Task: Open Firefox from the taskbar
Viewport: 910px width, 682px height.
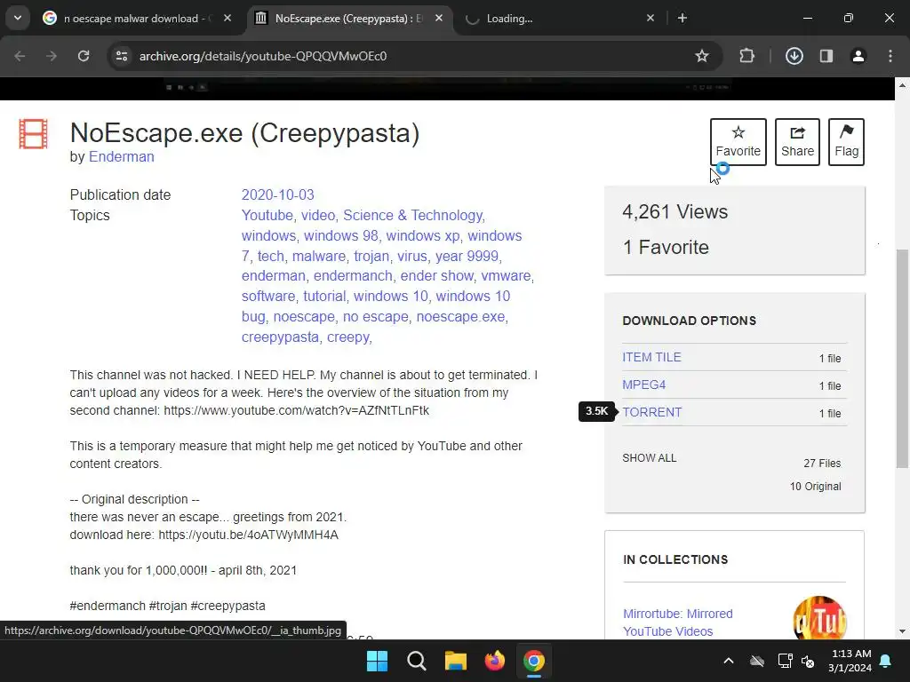Action: point(494,661)
